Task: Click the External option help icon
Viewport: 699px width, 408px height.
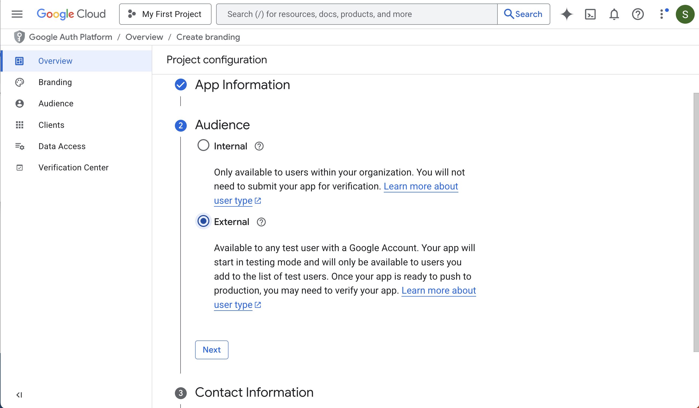Action: pos(261,222)
